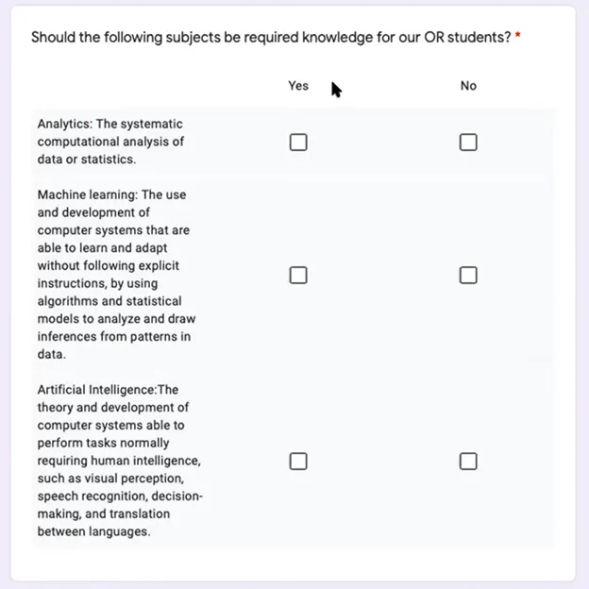Image resolution: width=589 pixels, height=589 pixels.
Task: Select Yes for Artificial Intelligence
Action: pos(298,462)
